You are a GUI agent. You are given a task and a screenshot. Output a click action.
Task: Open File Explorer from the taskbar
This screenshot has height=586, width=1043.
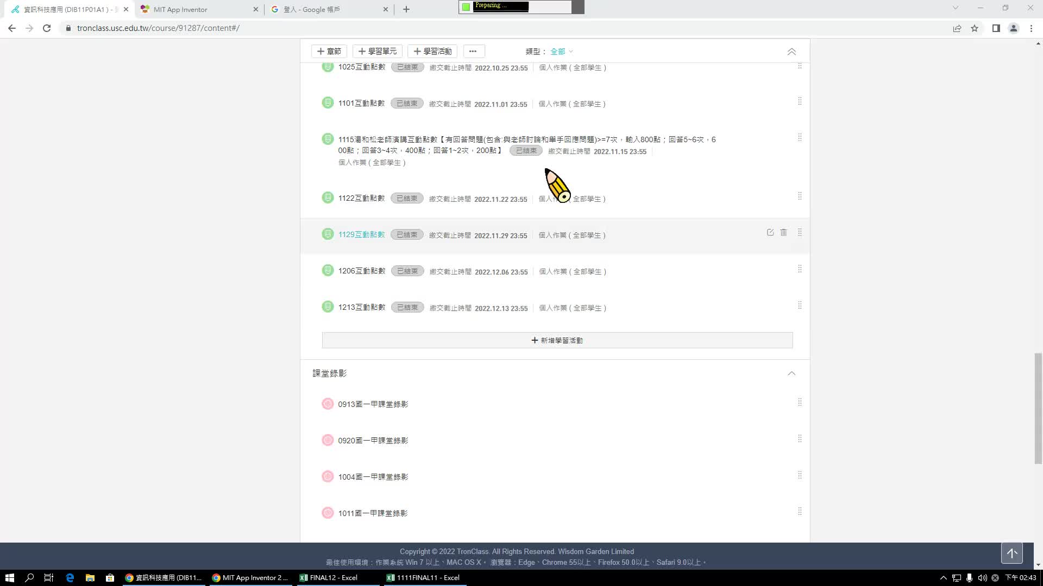(90, 578)
